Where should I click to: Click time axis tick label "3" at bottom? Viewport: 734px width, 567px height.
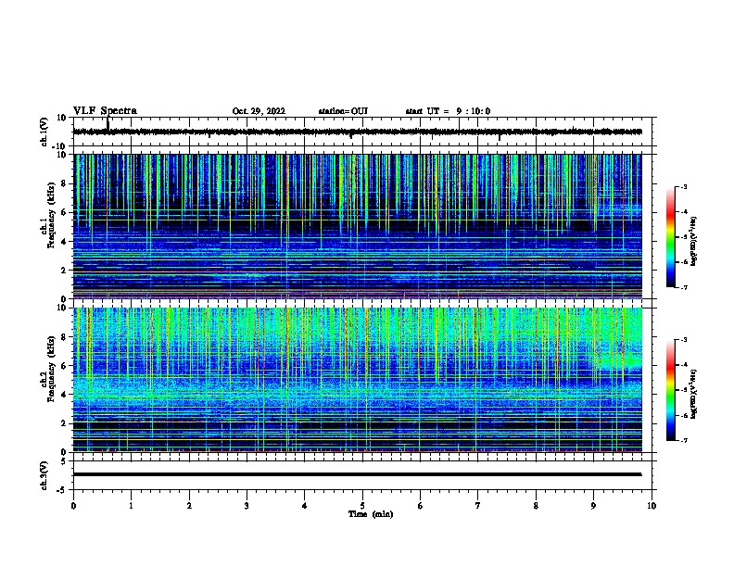tap(247, 506)
